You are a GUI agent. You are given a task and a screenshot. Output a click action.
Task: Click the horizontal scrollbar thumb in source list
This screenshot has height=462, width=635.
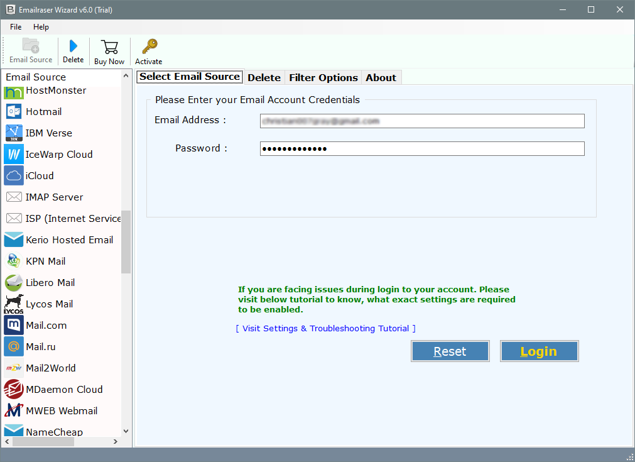click(x=43, y=441)
